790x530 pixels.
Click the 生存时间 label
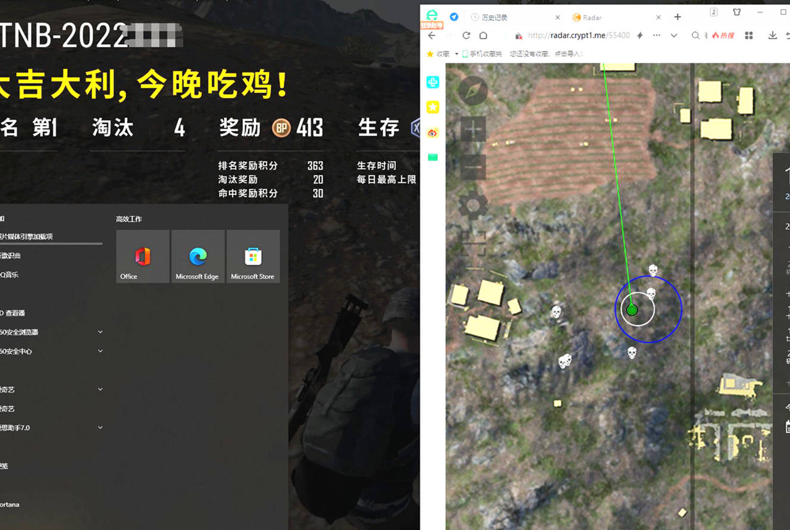(377, 166)
